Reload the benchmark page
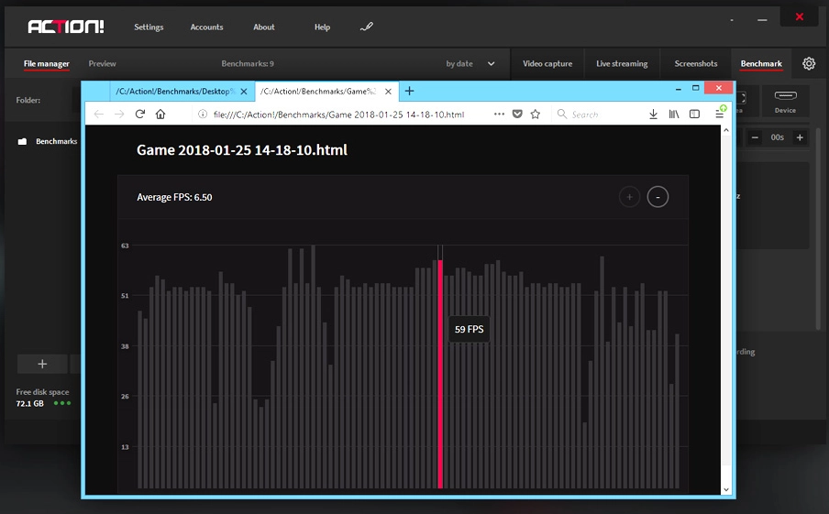The width and height of the screenshot is (829, 514). (140, 114)
